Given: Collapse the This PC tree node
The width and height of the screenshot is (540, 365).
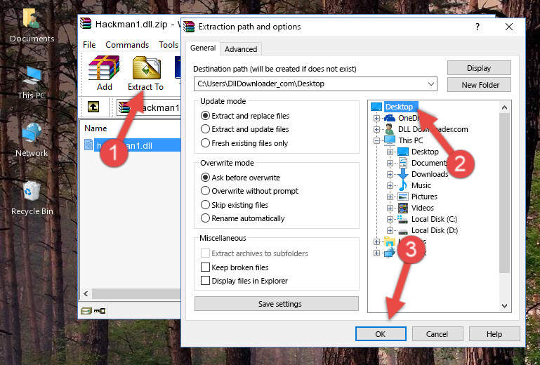Looking at the screenshot, I should point(376,140).
